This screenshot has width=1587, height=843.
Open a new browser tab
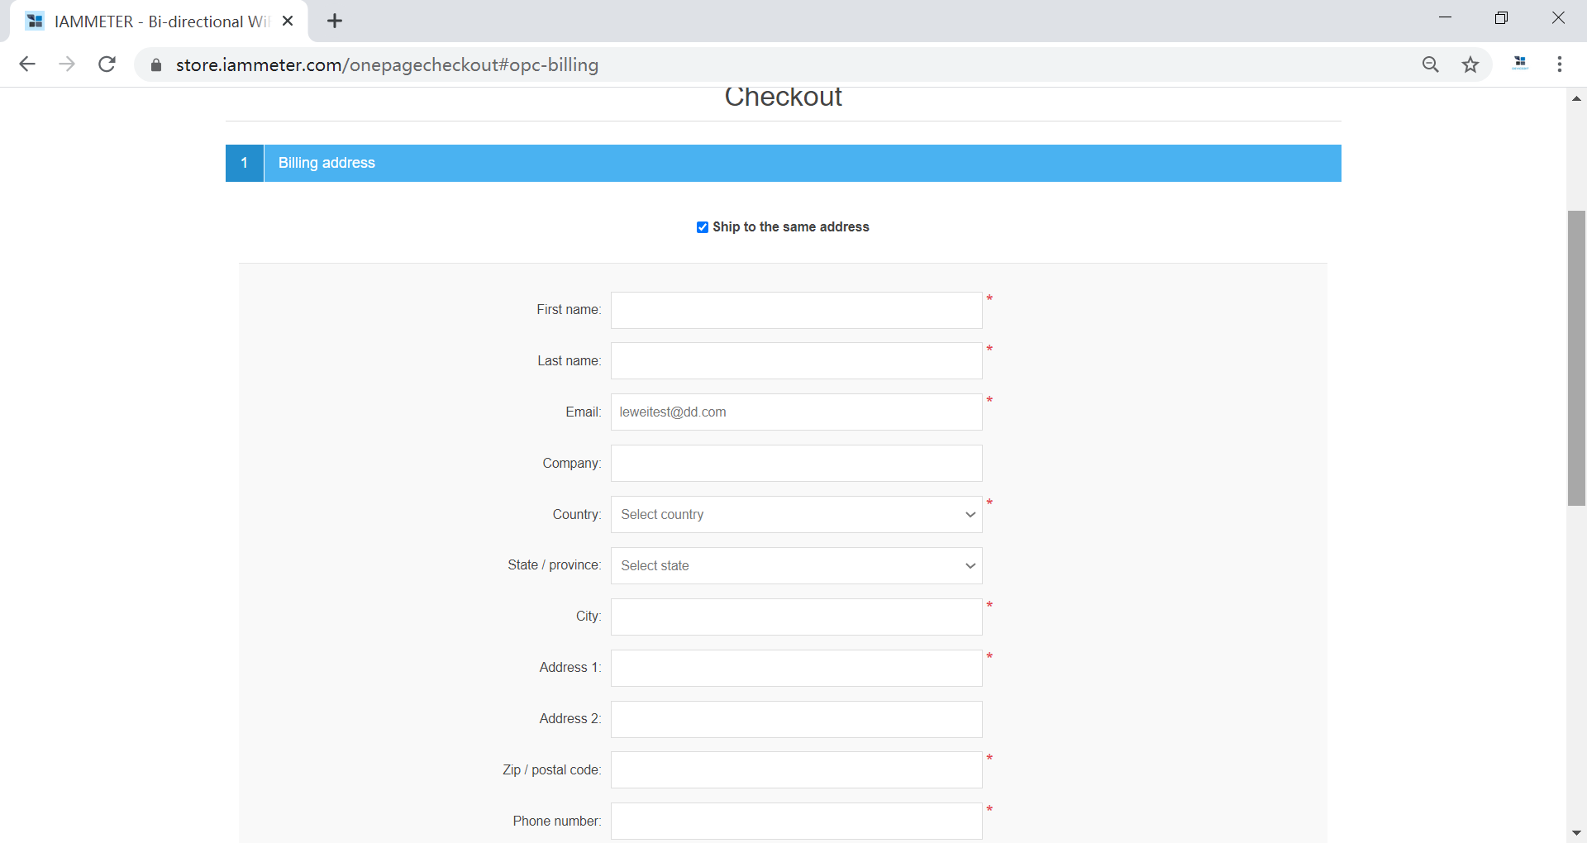click(335, 21)
